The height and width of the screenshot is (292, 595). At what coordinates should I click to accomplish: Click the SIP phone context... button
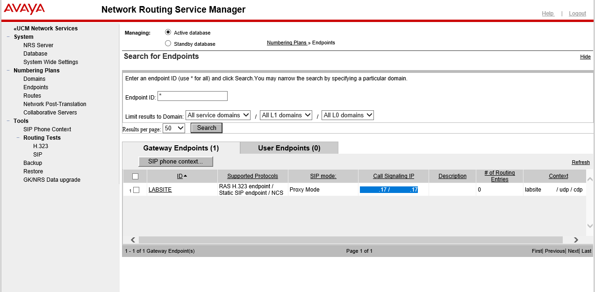[x=176, y=162]
